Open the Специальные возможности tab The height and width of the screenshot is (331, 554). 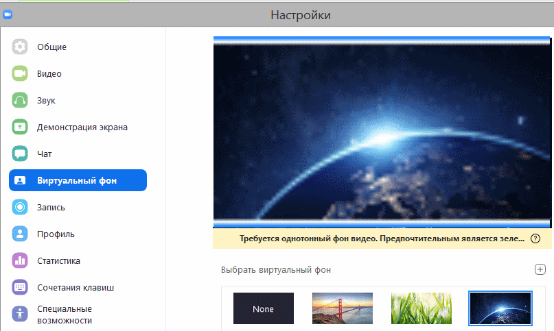[x=78, y=315]
